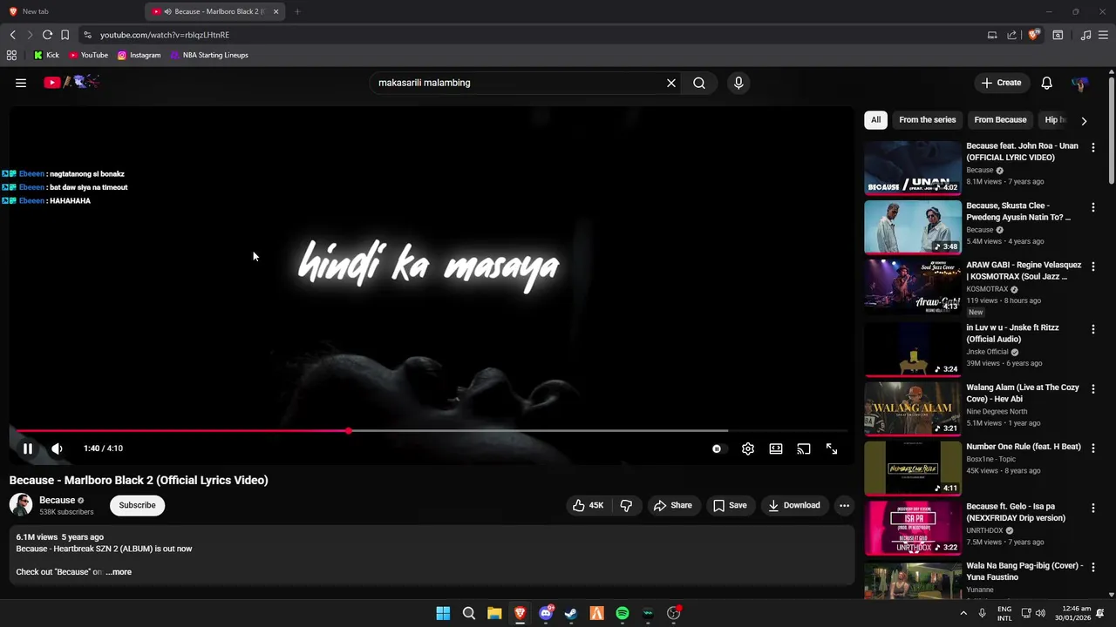Expand description with ...more
Screen dimensions: 1116x627
coord(119,572)
